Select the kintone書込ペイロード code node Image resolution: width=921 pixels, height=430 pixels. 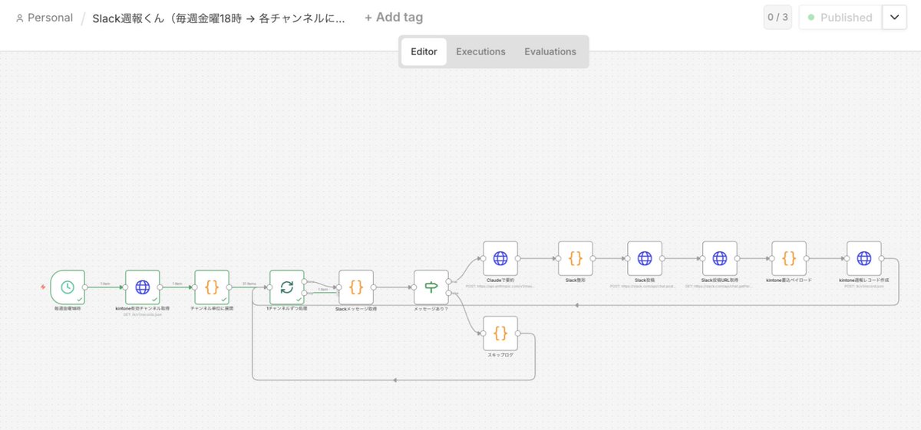pyautogui.click(x=789, y=258)
